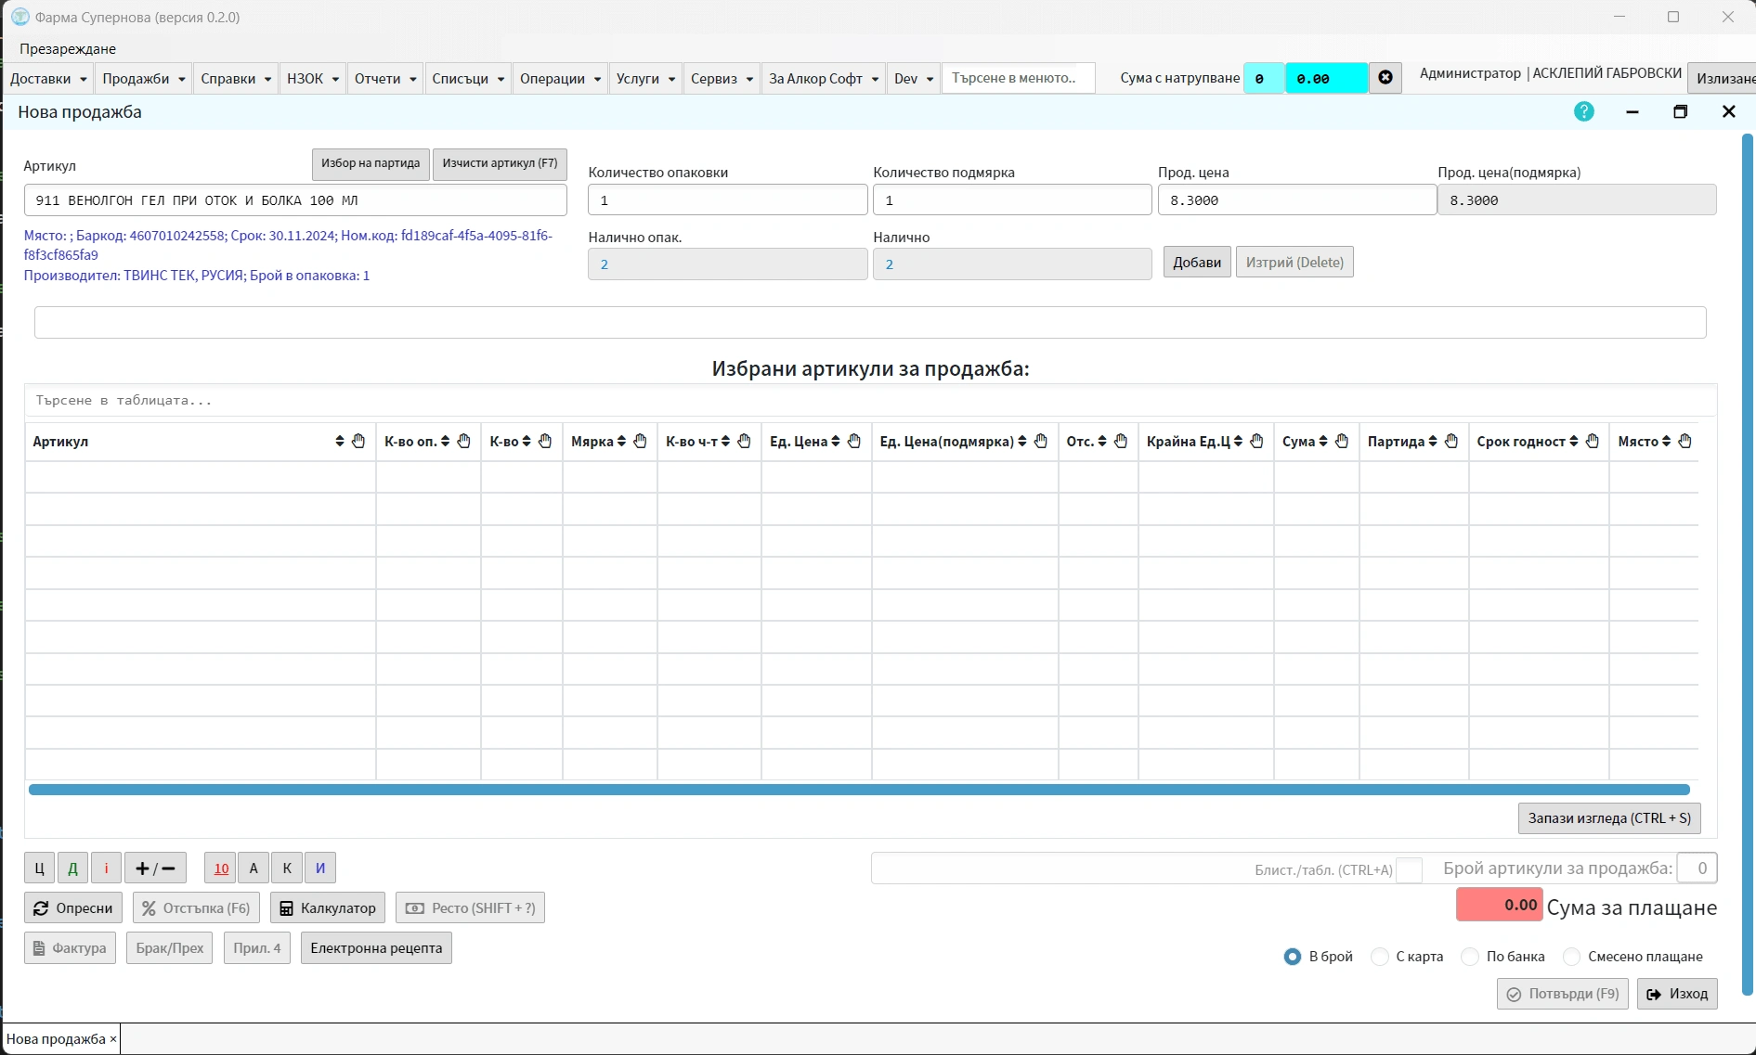
Task: Open the За Алкор Софт menu
Action: [x=824, y=79]
